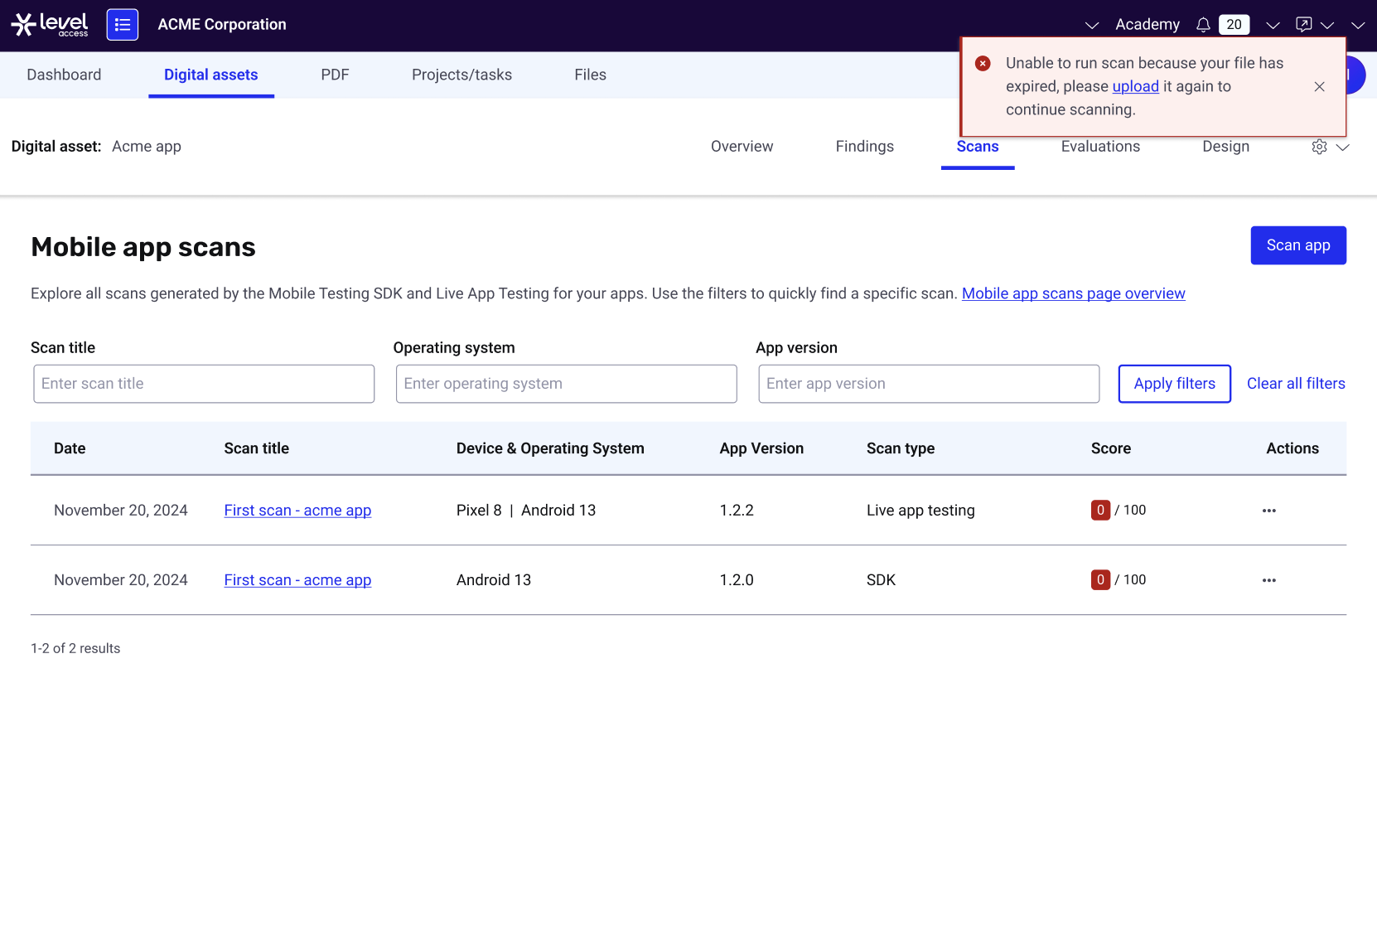Screen dimensions: 1377x925
Task: Click the Live app testing cell
Action: 920,511
